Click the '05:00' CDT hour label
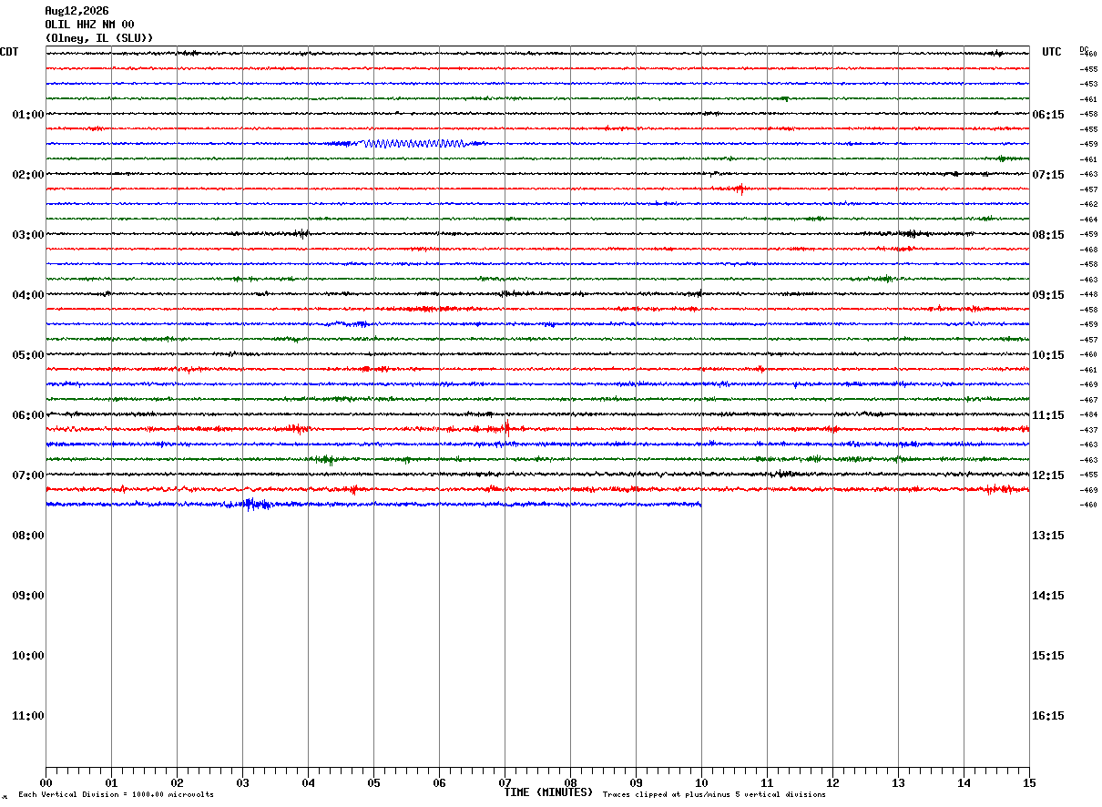The height and width of the screenshot is (807, 1102). point(28,355)
